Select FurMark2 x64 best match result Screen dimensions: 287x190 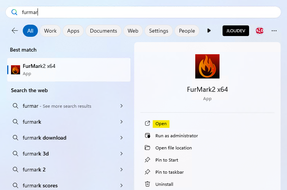pos(69,70)
